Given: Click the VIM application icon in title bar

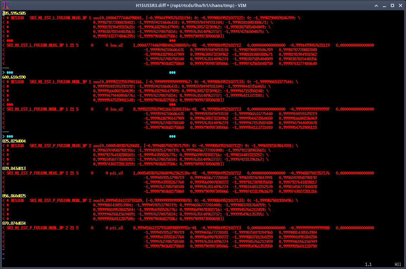Looking at the screenshot, I should point(5,5).
